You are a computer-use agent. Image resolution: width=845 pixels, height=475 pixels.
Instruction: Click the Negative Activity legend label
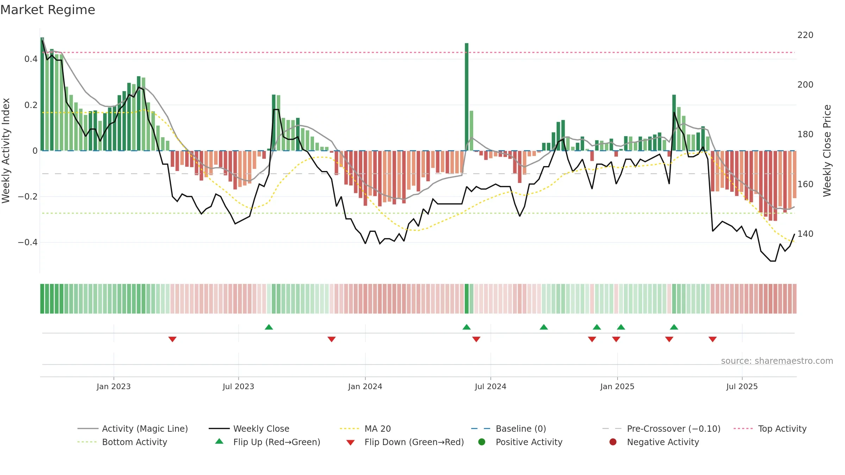(663, 442)
